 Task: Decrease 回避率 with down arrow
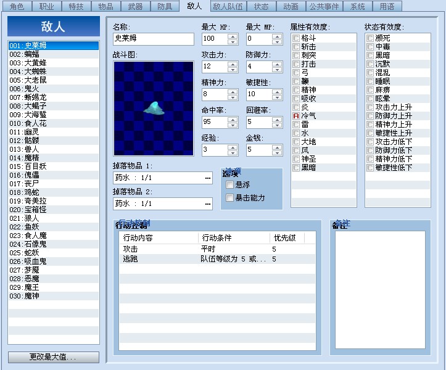277,125
